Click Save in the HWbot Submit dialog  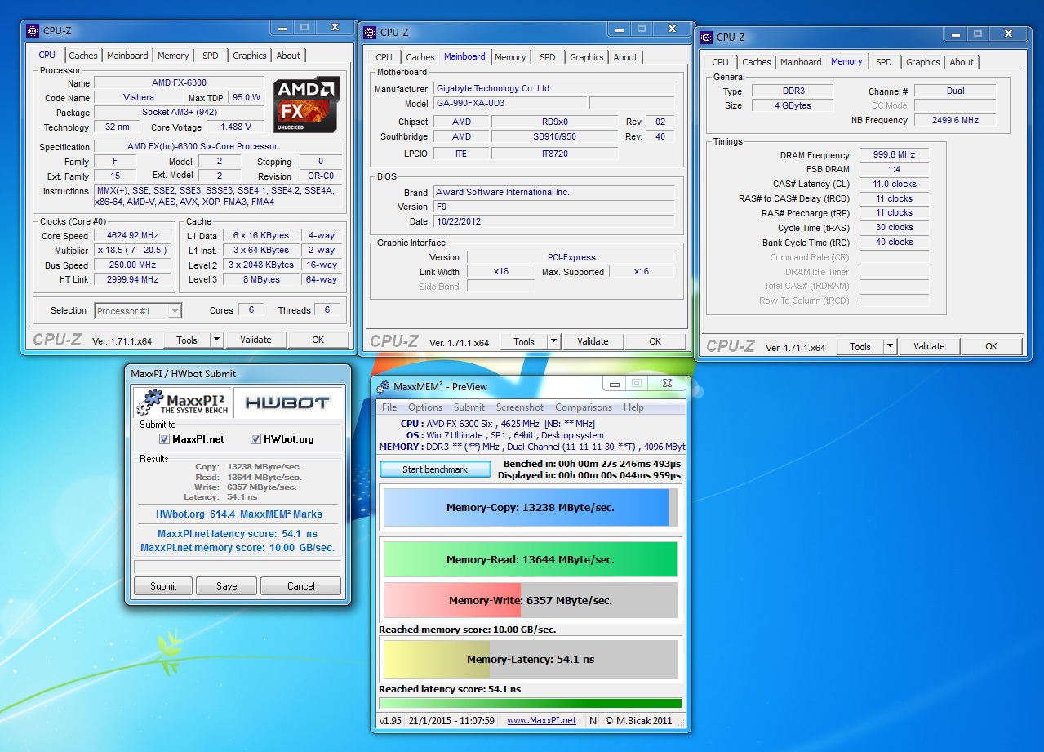(x=227, y=586)
